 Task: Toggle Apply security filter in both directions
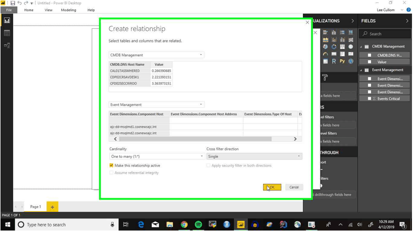209,166
